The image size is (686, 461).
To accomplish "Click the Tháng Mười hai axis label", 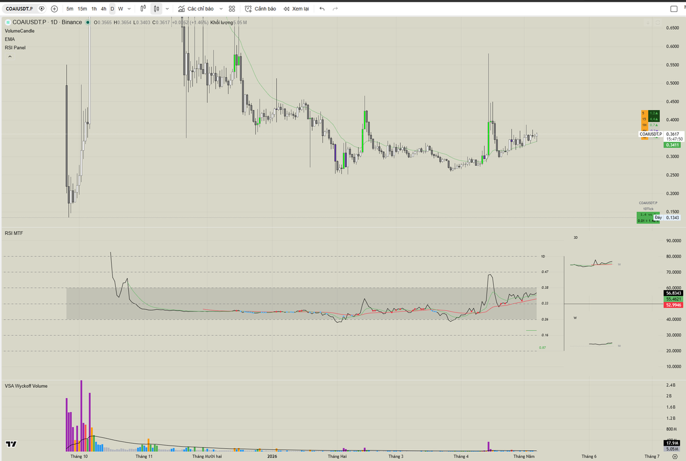I will tap(206, 456).
